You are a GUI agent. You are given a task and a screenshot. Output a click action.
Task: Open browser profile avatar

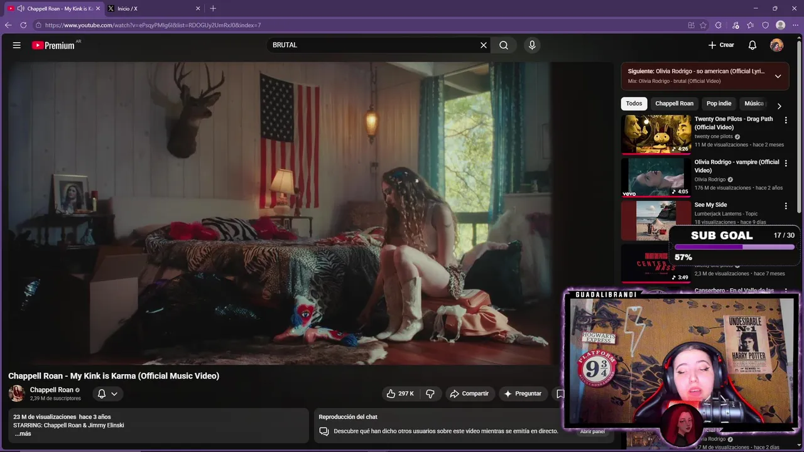coord(781,25)
